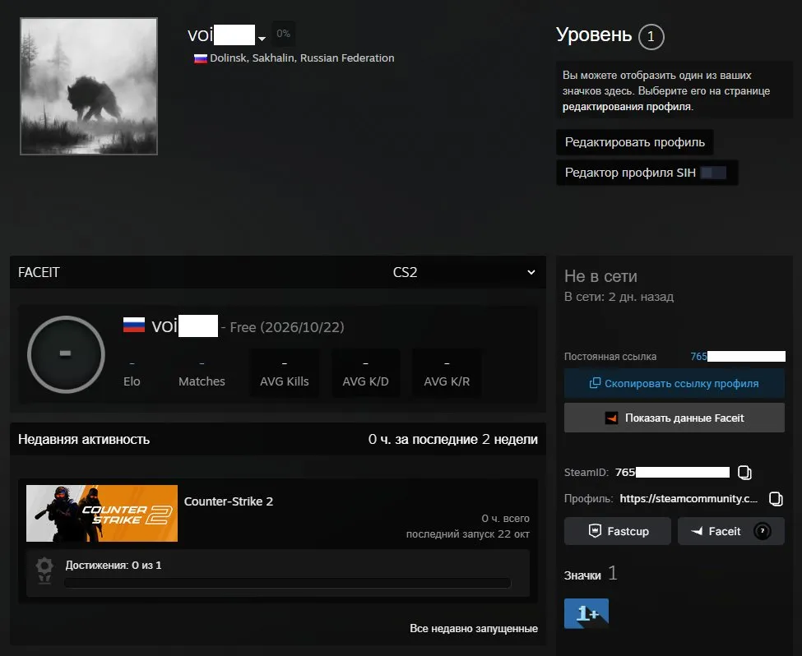The image size is (802, 656).
Task: Open the username history dropdown arrow
Action: [x=262, y=39]
